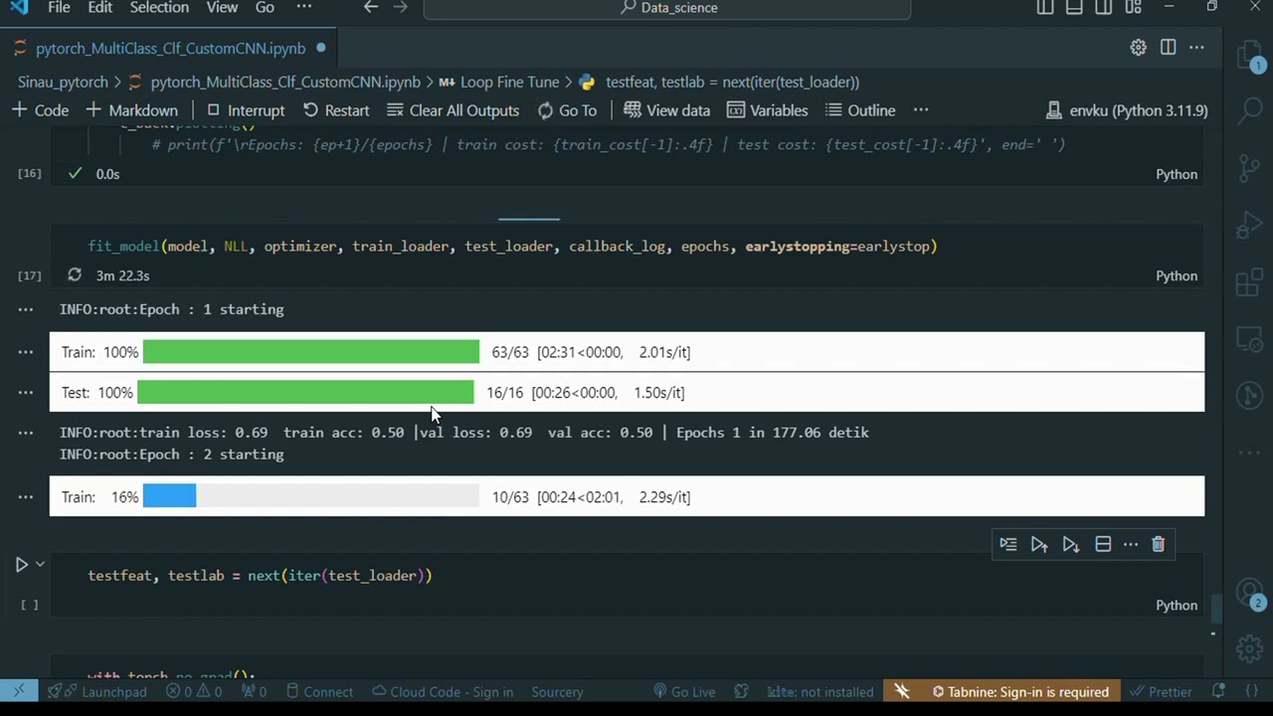Delete the cell with trash icon

(x=1158, y=544)
